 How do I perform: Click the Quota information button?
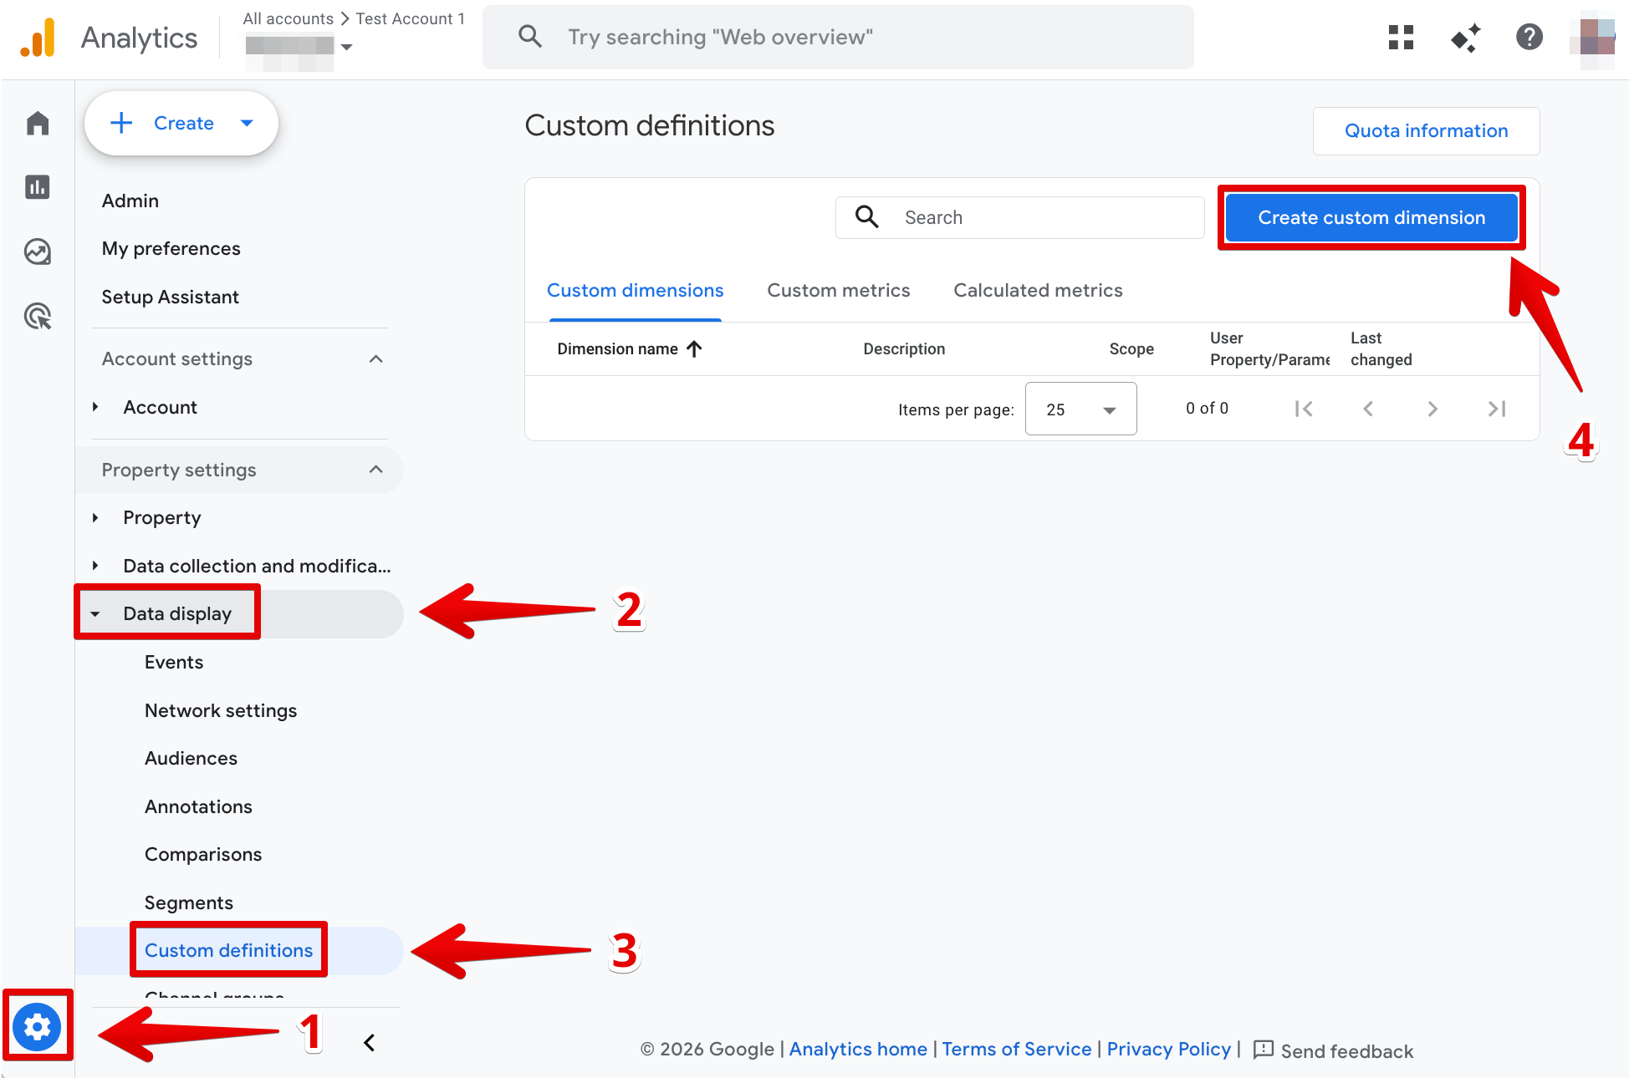click(1426, 131)
